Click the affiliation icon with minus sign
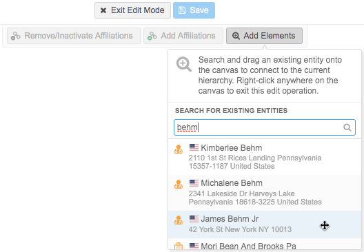 (x=16, y=36)
